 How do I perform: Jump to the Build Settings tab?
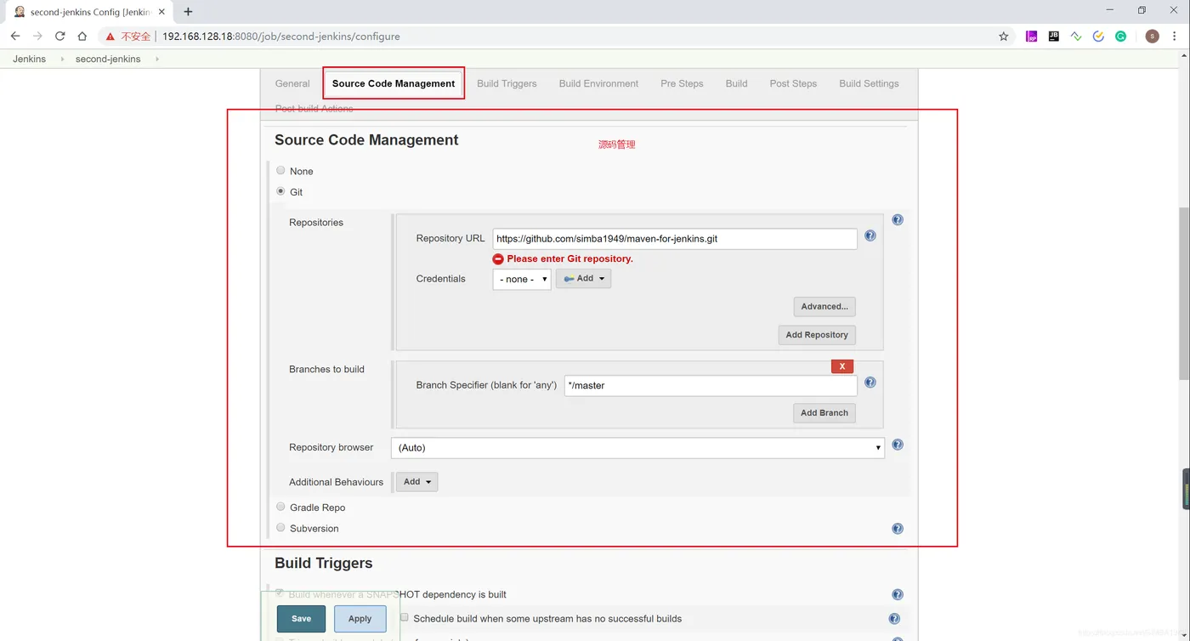click(x=869, y=83)
